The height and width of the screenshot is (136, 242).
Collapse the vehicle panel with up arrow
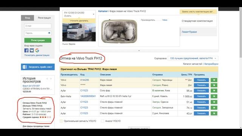pyautogui.click(x=139, y=51)
